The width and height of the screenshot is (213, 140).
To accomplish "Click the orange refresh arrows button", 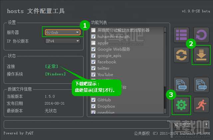I will [181, 55].
